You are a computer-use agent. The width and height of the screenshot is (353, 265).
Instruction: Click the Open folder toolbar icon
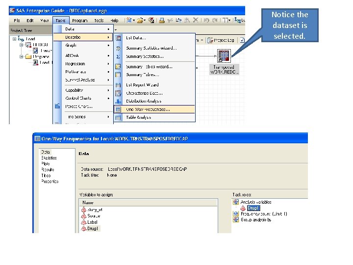click(x=140, y=21)
